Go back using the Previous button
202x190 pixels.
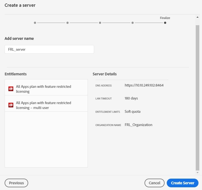(16, 183)
